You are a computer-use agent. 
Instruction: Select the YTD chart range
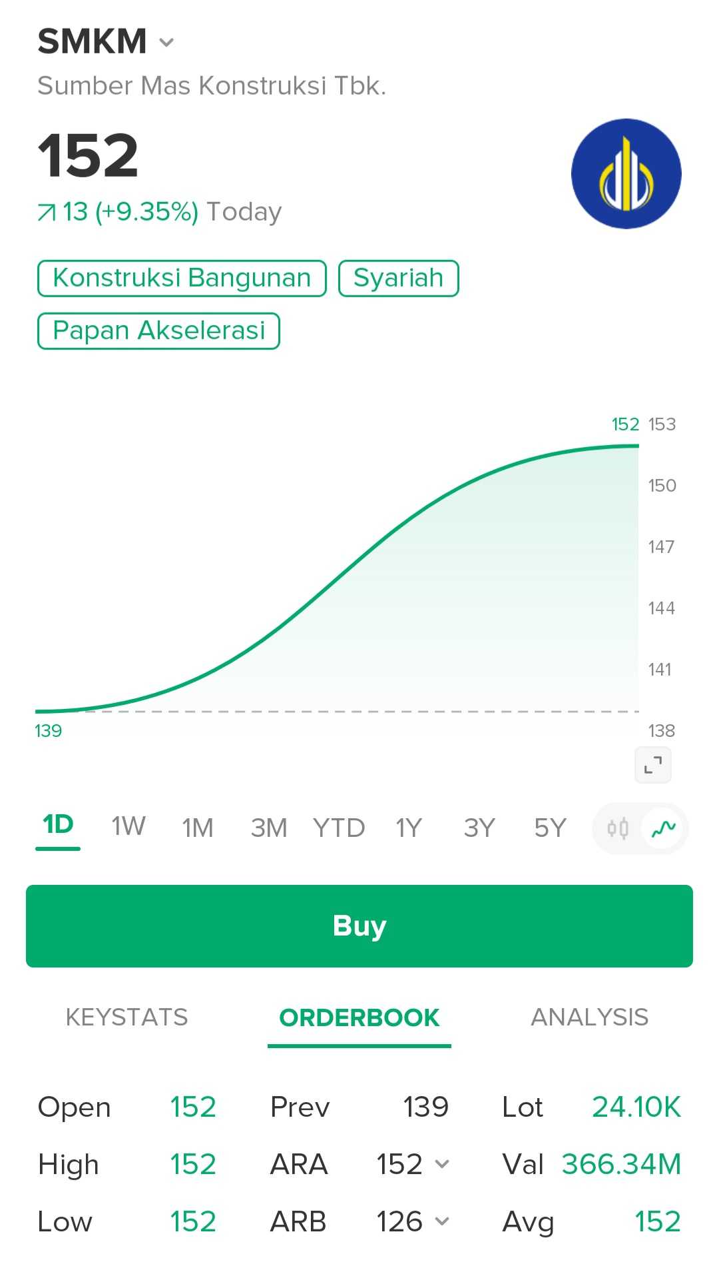pyautogui.click(x=339, y=828)
